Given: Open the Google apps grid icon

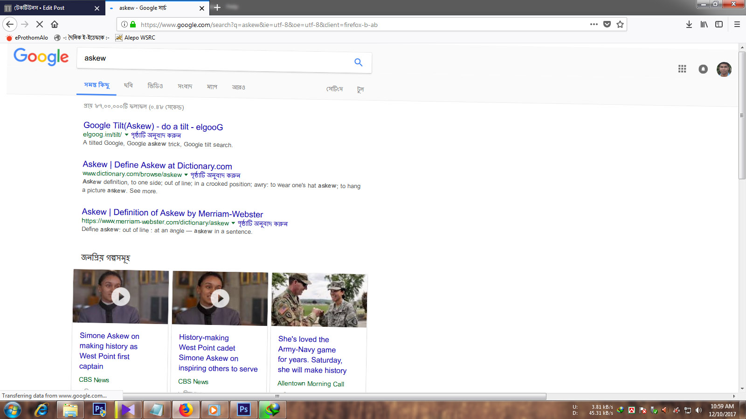Looking at the screenshot, I should tap(682, 69).
